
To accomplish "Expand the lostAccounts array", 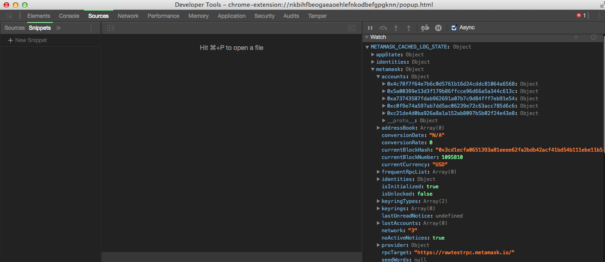I will (x=378, y=223).
